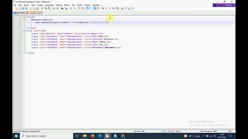Click the 'Ln : 3' status entry

(x=164, y=131)
